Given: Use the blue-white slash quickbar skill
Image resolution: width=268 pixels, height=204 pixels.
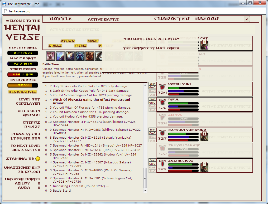Looking at the screenshot, I should tap(60, 56).
